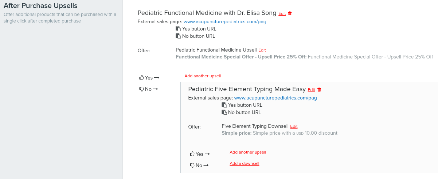Click thumbs-up Yes icon in nested downsell box
The width and height of the screenshot is (438, 179).
[x=192, y=154]
